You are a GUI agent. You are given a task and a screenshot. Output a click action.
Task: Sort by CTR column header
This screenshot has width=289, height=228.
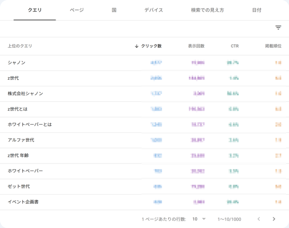pyautogui.click(x=234, y=46)
